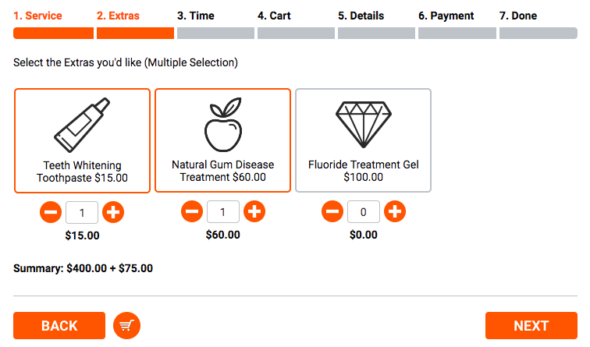Decrease Fluoride Treatment Gel quantity
This screenshot has height=347, width=590.
point(332,211)
